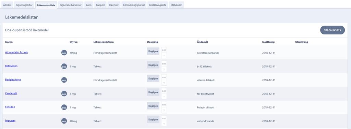This screenshot has height=129, width=351.
Task: Click the DOS badge beside Candexetil
Action: pos(64,94)
